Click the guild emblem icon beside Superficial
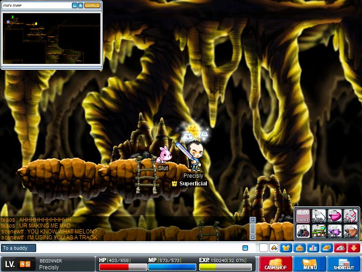Screen dimensions: 362x272 [174, 184]
